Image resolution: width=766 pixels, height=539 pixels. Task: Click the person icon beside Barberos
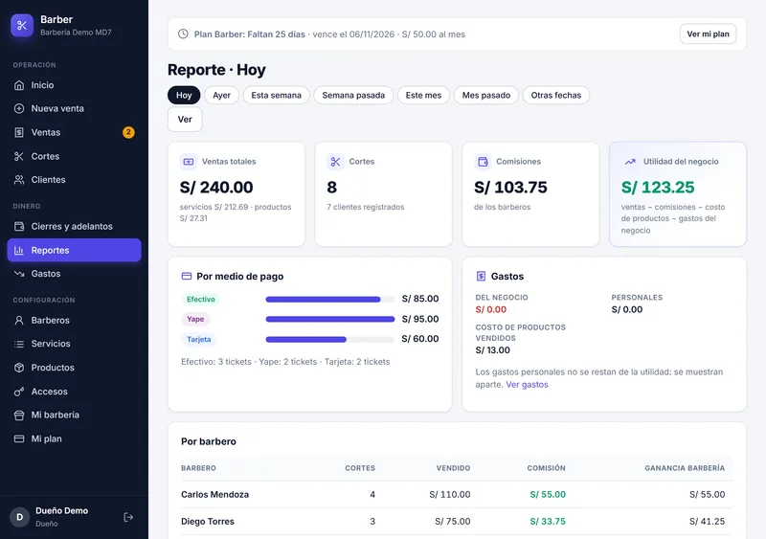click(19, 320)
